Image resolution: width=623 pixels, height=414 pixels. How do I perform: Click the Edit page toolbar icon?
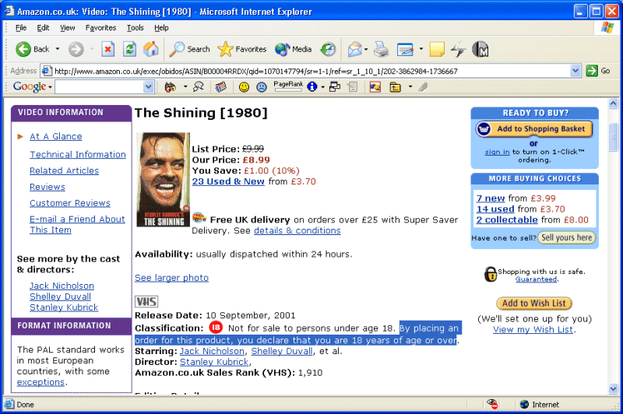point(405,49)
